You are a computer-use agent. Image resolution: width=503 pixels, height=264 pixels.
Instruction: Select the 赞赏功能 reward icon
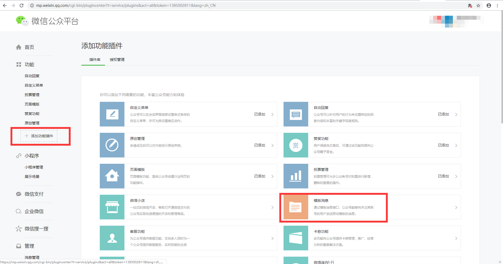click(x=296, y=145)
